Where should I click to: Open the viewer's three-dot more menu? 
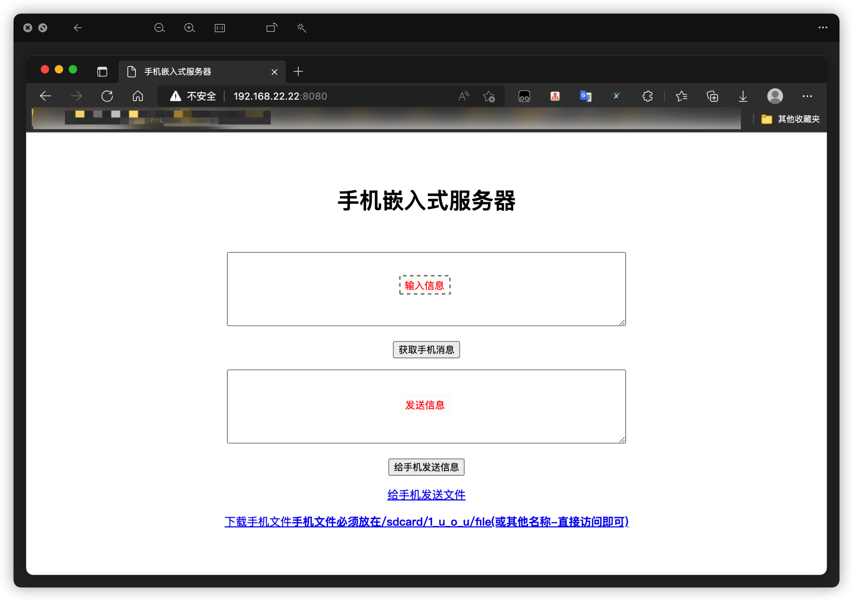pyautogui.click(x=823, y=27)
